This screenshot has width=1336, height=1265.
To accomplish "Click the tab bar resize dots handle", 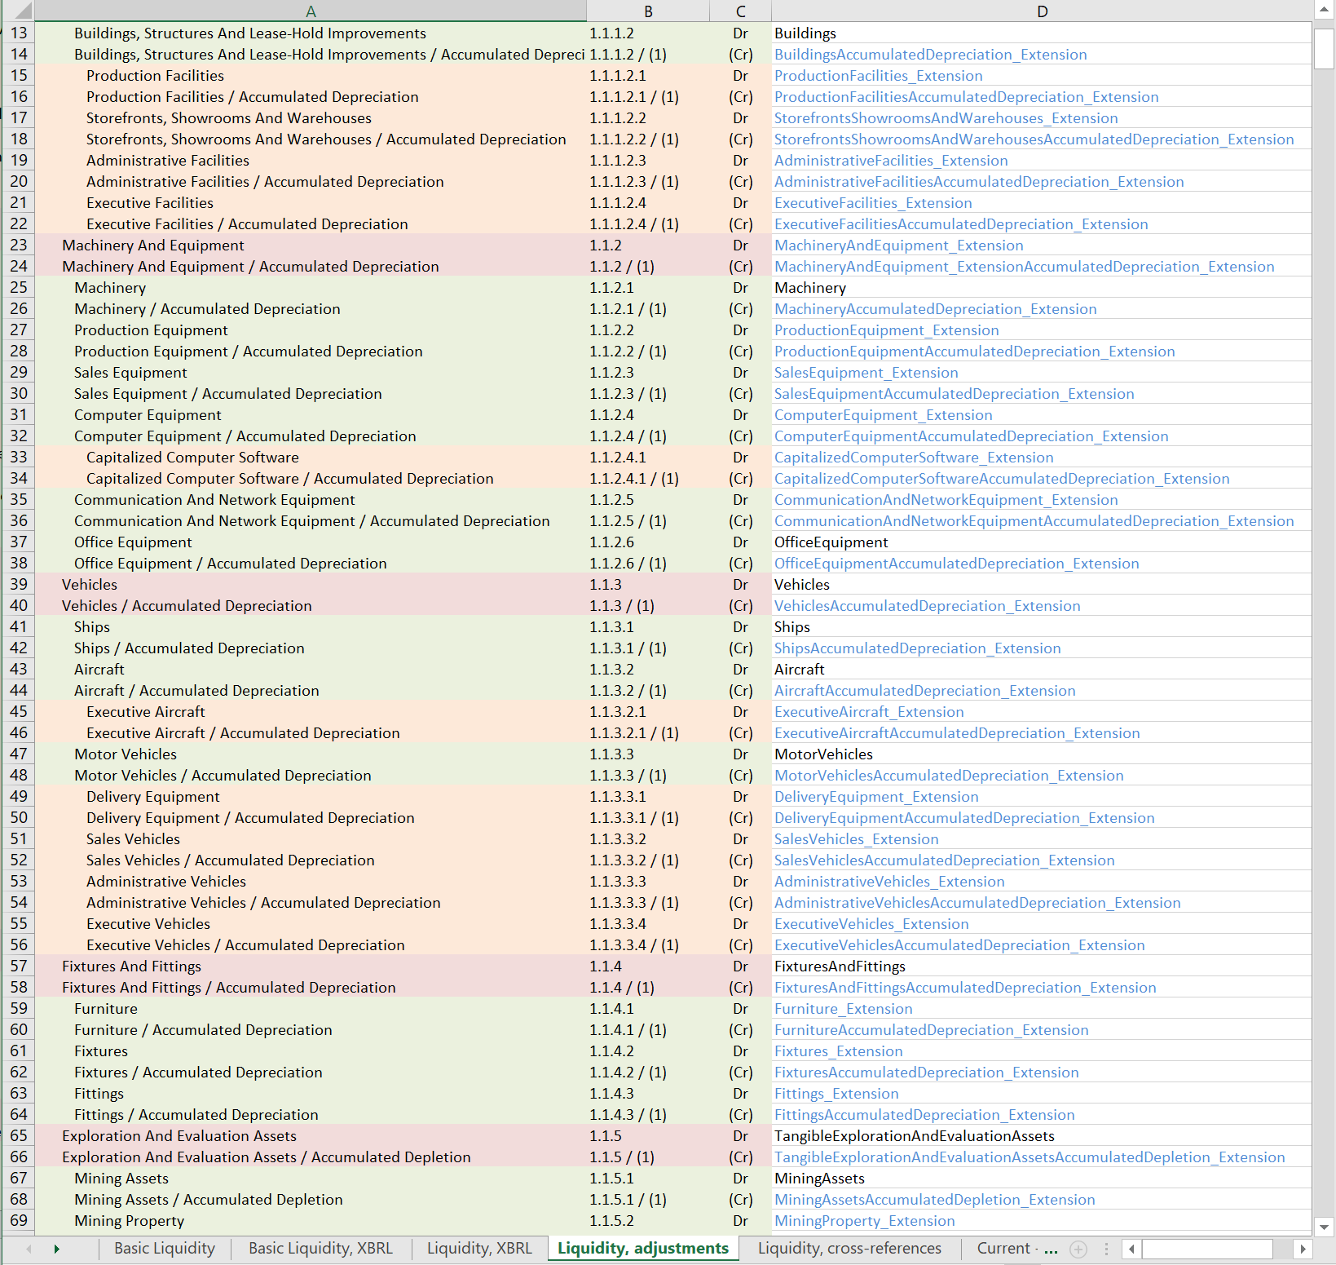I will pyautogui.click(x=1106, y=1249).
